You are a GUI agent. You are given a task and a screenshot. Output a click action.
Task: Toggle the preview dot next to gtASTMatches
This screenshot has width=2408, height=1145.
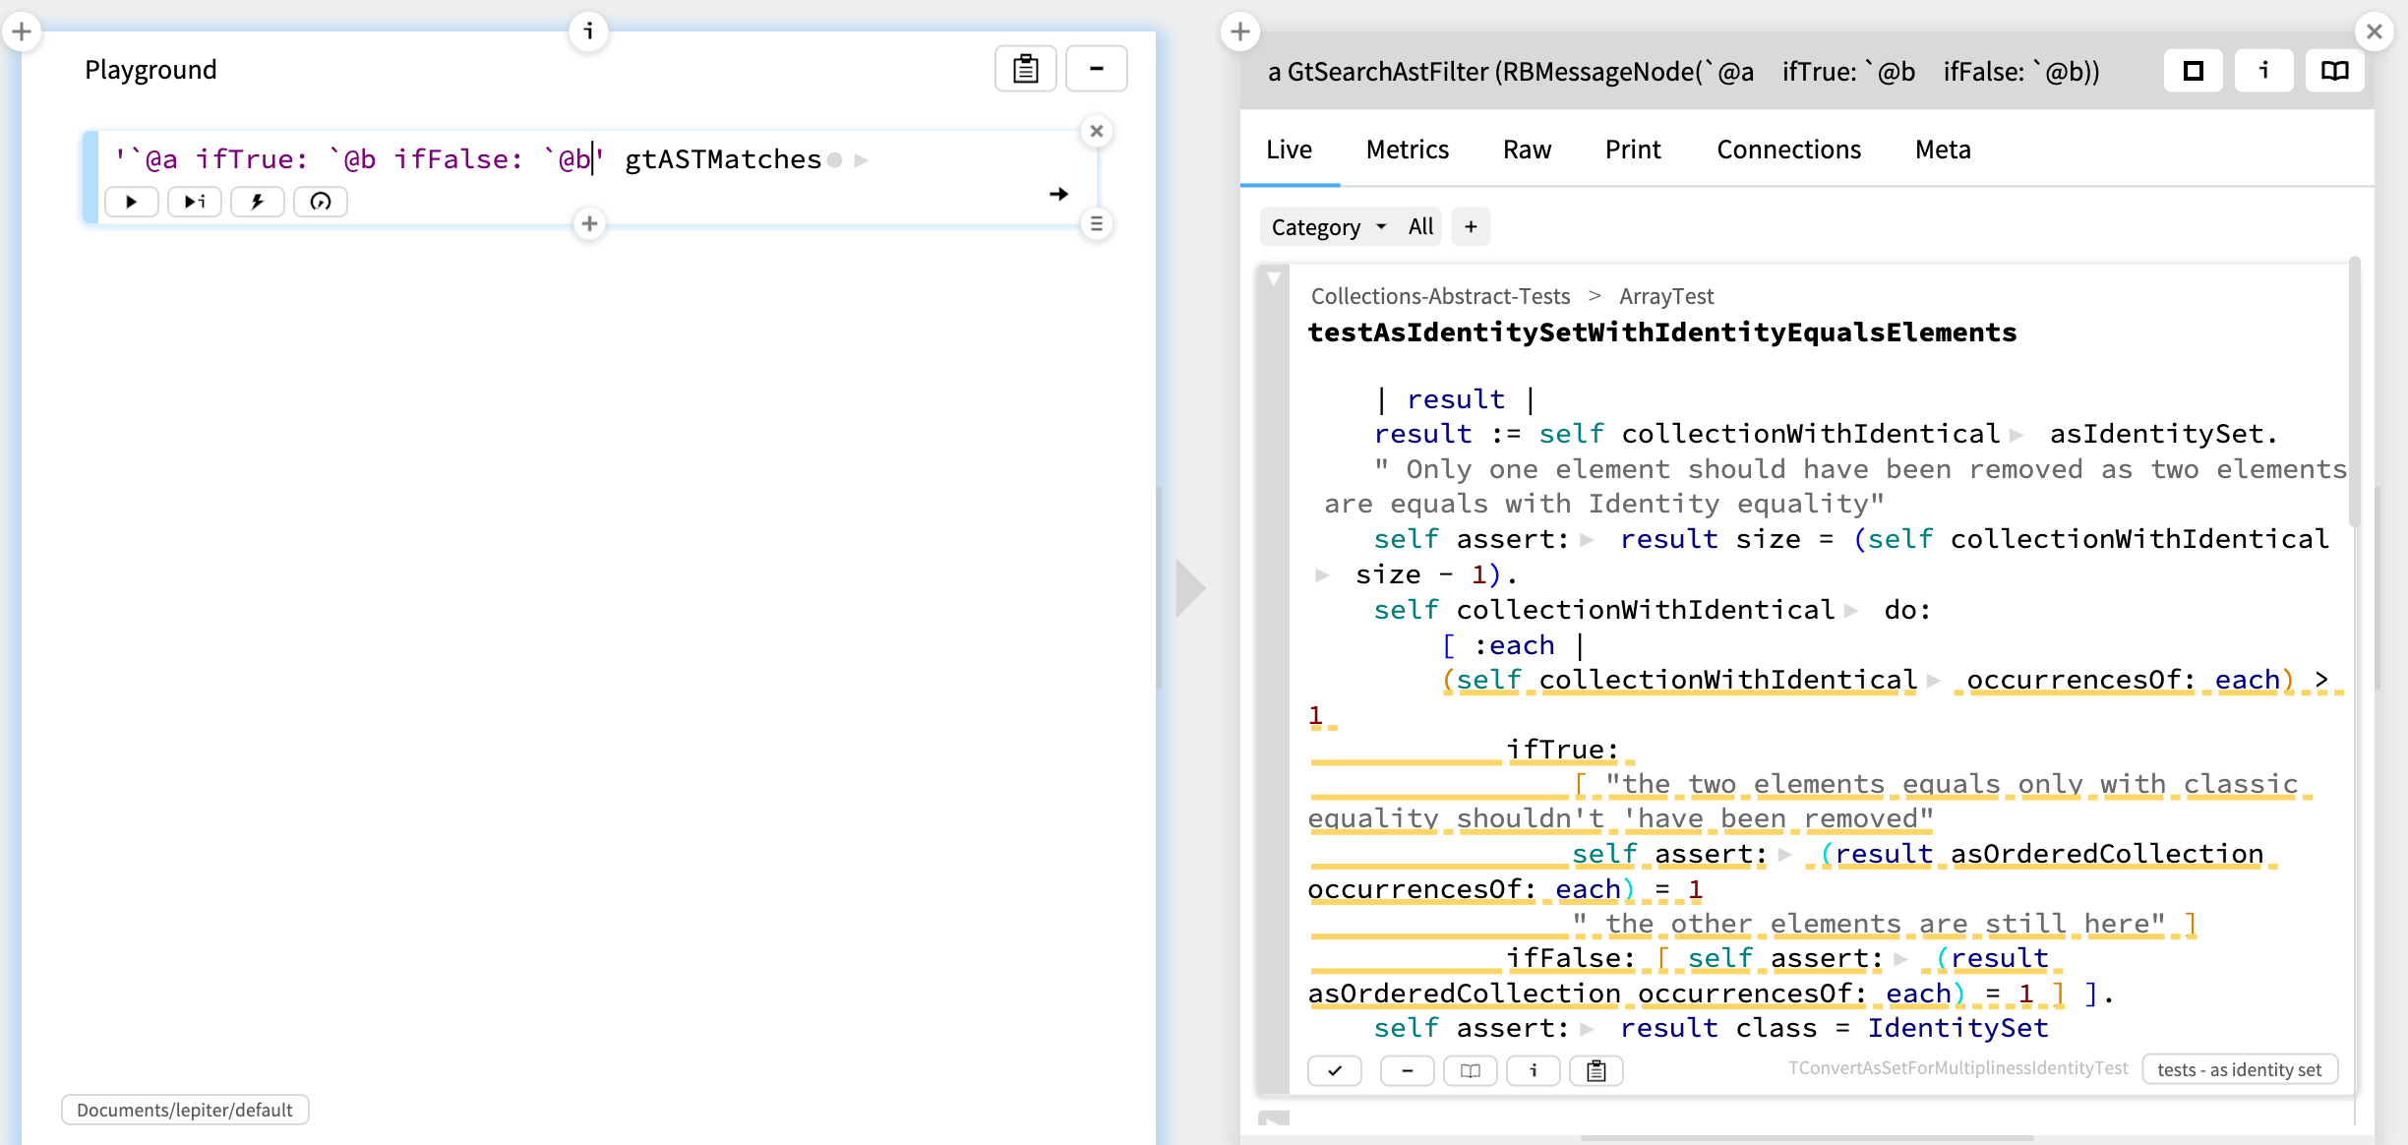click(834, 159)
